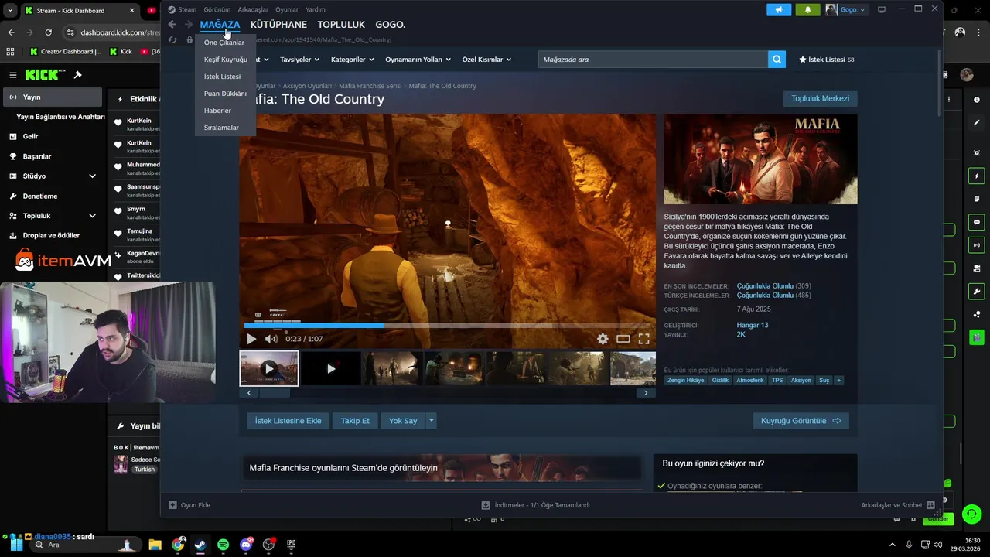990x557 pixels.
Task: Expand the Tavsiyeler dropdown
Action: (x=299, y=60)
